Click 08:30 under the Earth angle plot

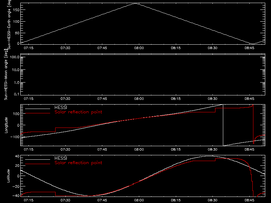click(213, 48)
